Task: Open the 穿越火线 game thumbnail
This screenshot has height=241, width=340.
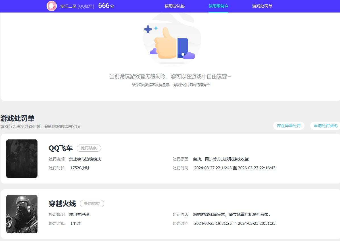Action: coord(22,214)
